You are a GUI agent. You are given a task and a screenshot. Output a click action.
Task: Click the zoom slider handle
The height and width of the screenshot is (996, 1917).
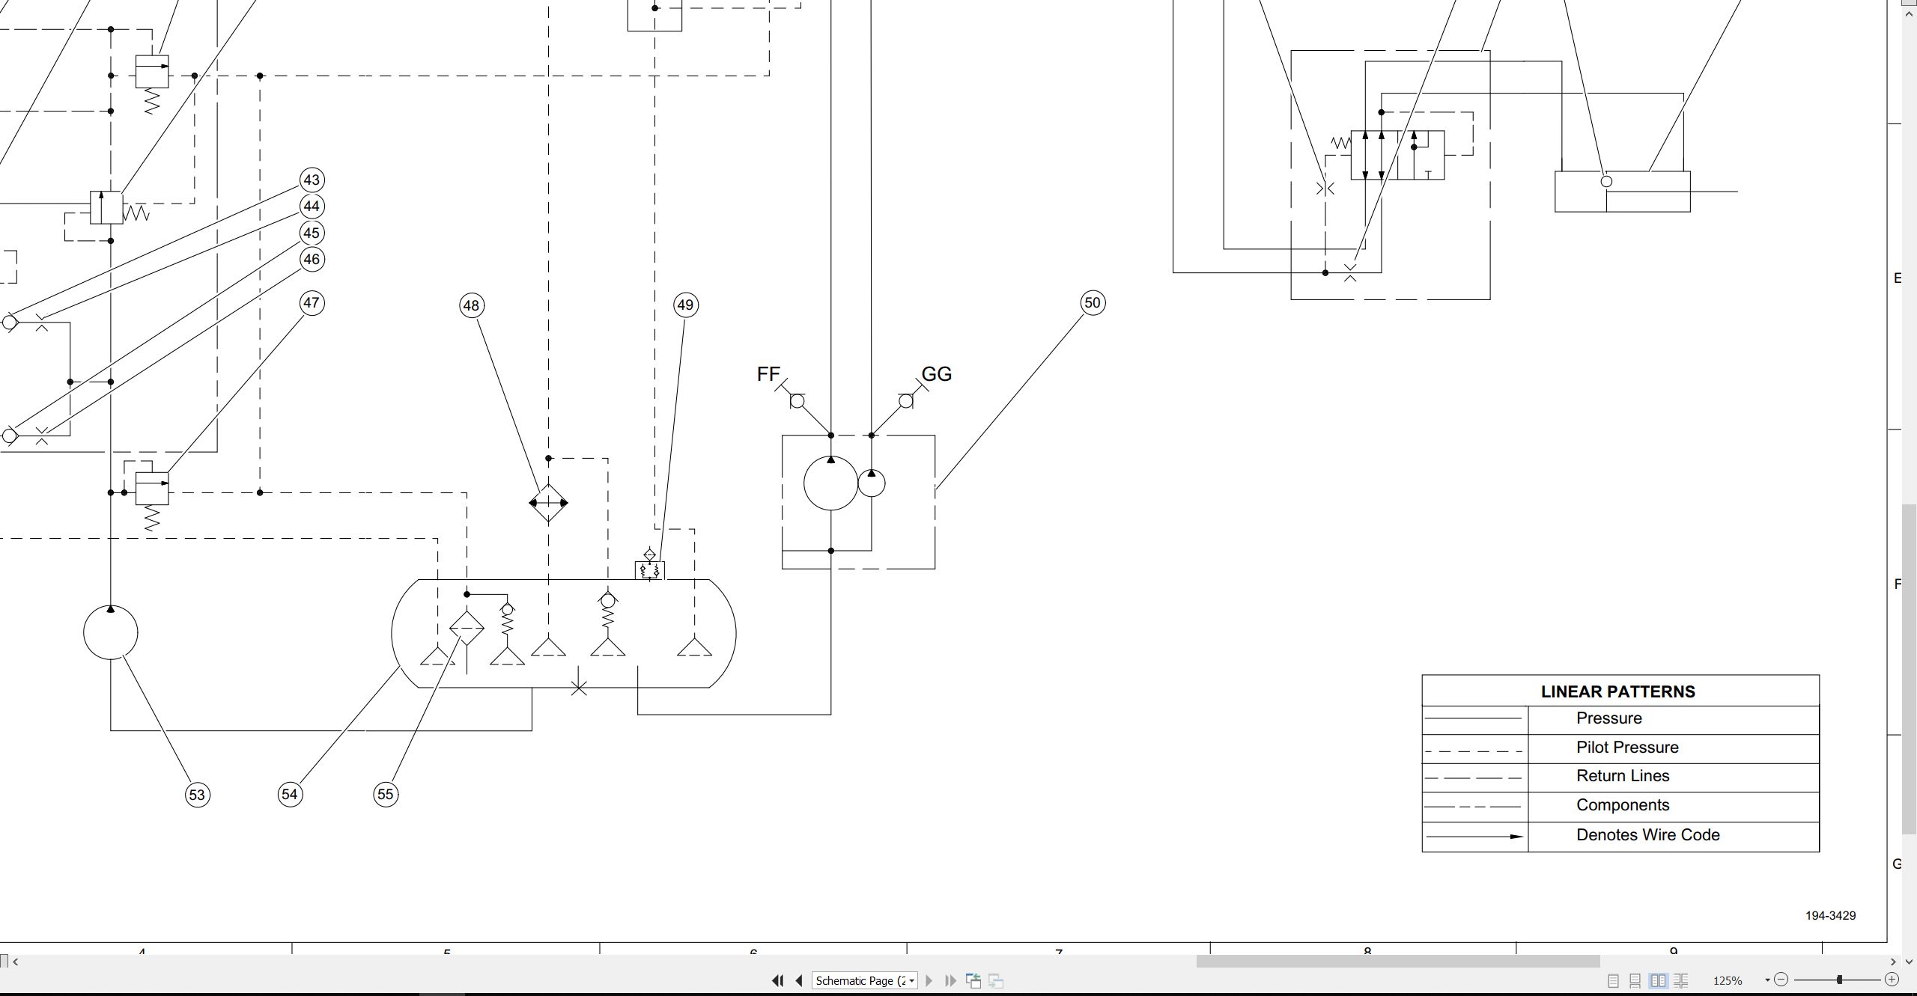(x=1839, y=980)
